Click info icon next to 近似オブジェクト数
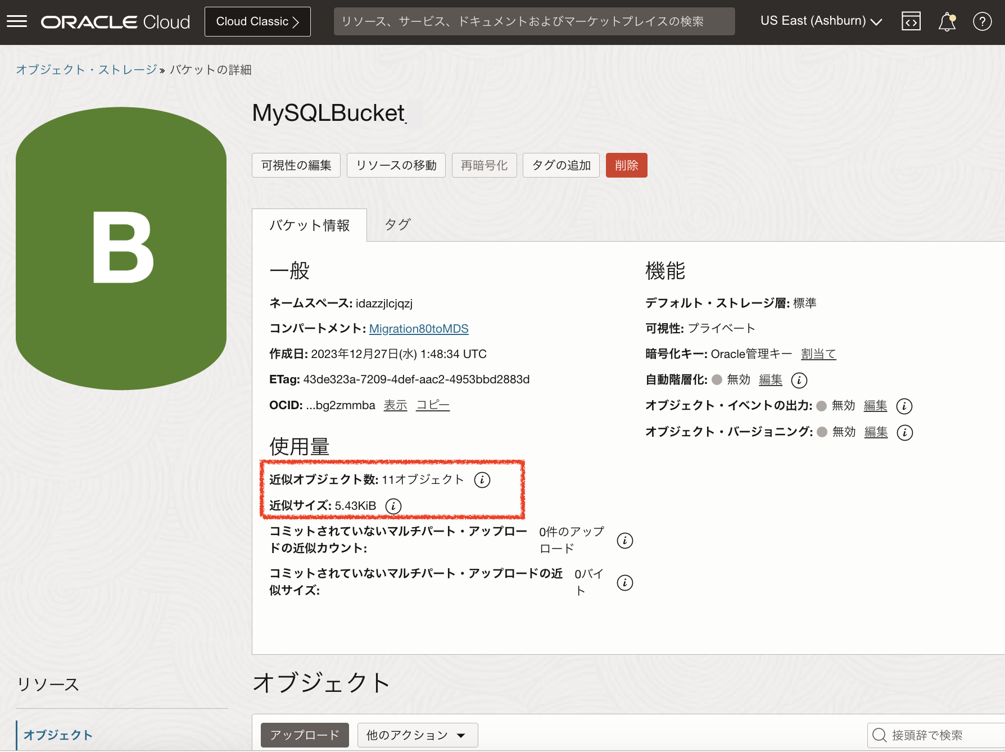 (x=482, y=479)
